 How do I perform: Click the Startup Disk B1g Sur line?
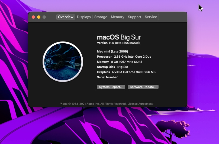point(112,67)
